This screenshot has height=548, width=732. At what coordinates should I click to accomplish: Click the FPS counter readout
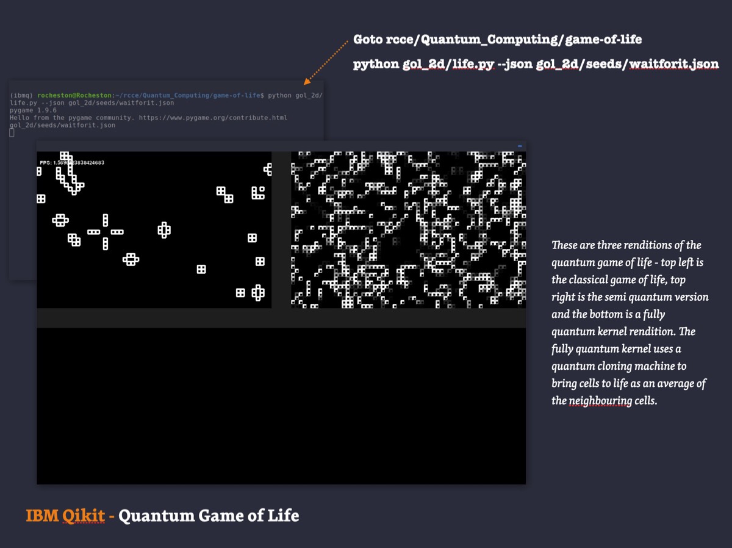[72, 163]
